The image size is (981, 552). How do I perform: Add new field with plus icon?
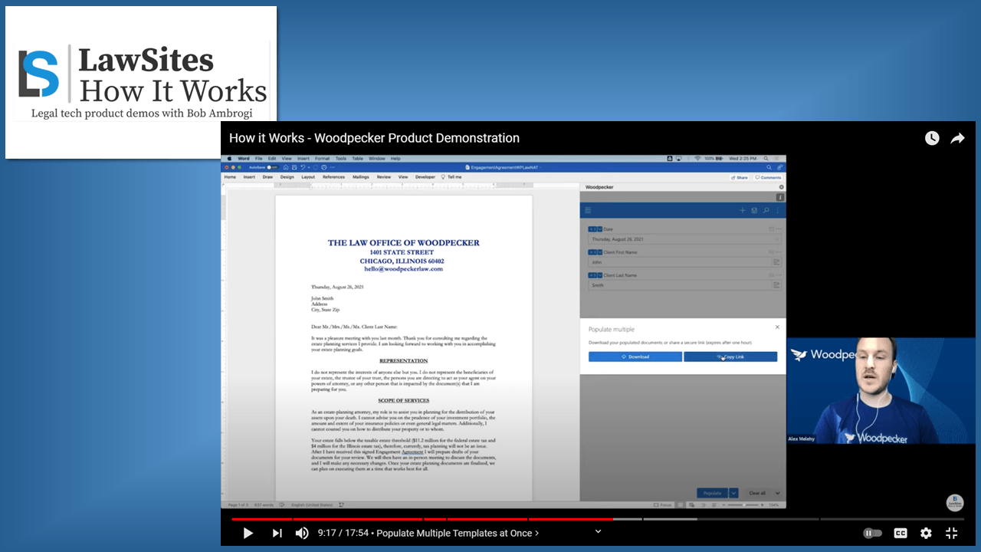tap(742, 210)
